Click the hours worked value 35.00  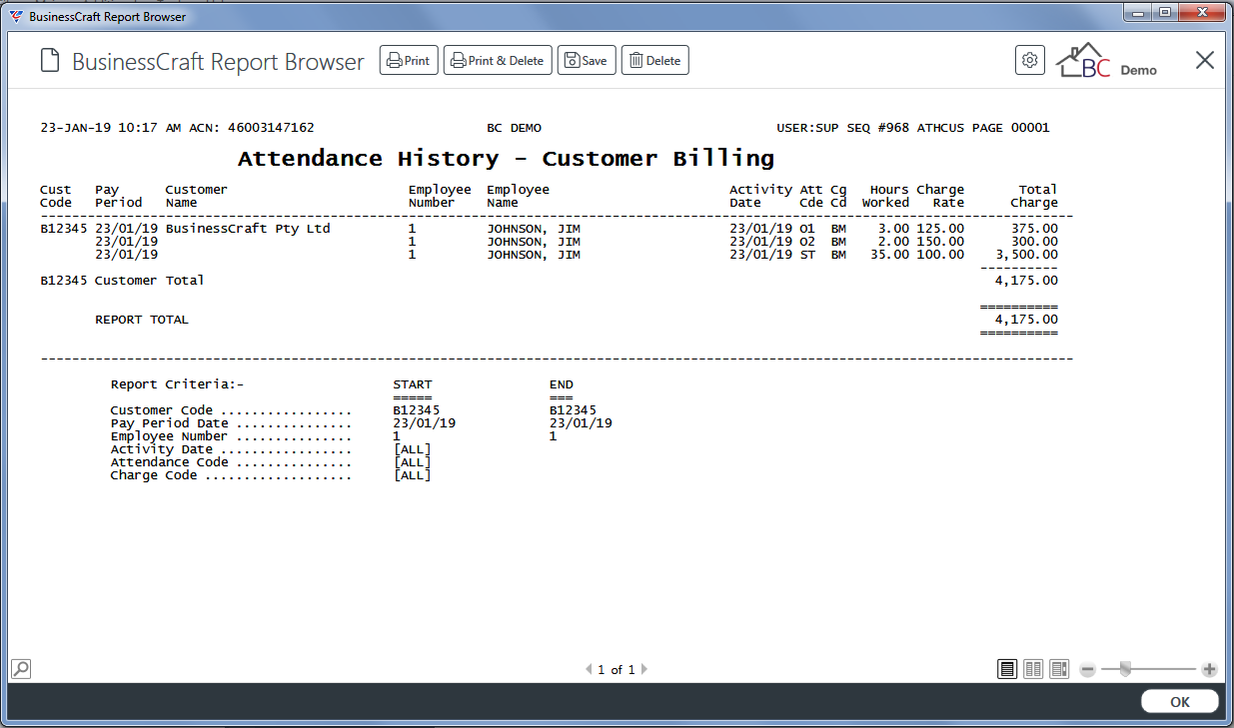889,255
